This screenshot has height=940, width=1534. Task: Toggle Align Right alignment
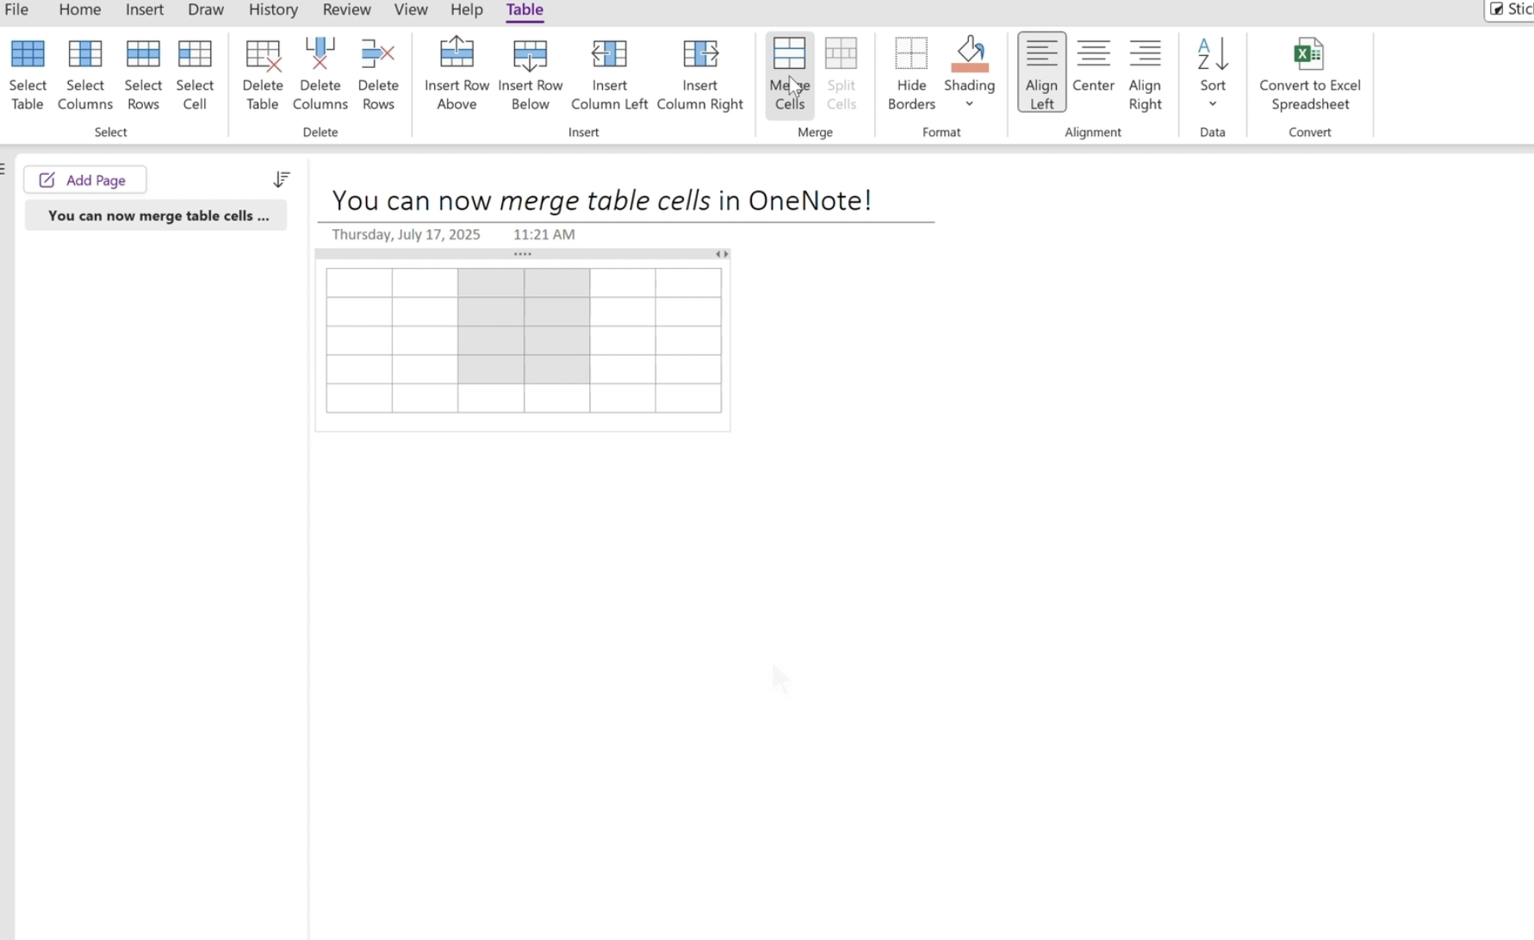(x=1145, y=74)
